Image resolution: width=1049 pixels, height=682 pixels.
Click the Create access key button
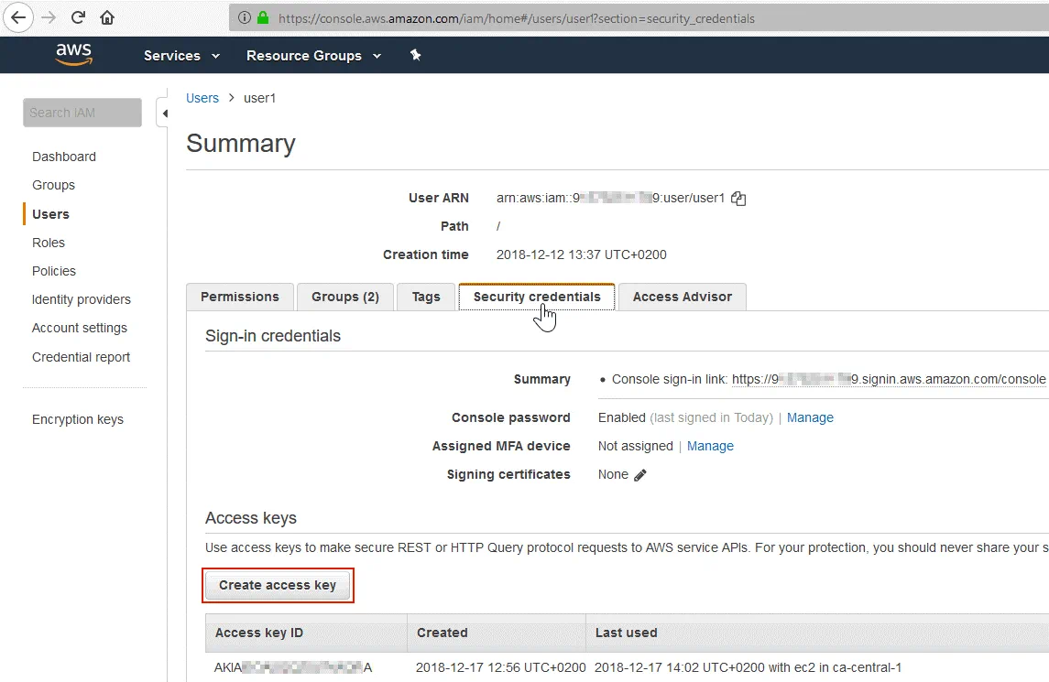[x=278, y=586]
